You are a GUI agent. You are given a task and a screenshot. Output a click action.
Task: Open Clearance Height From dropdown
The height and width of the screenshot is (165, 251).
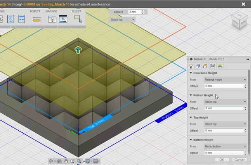pyautogui.click(x=225, y=79)
